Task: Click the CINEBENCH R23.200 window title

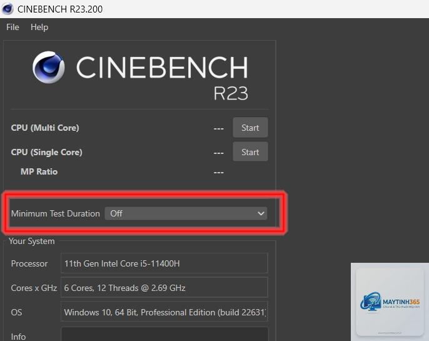Action: (60, 9)
